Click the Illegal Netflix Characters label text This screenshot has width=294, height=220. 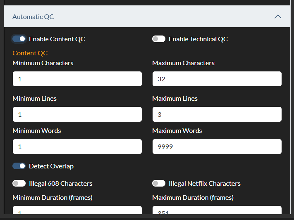pos(205,183)
